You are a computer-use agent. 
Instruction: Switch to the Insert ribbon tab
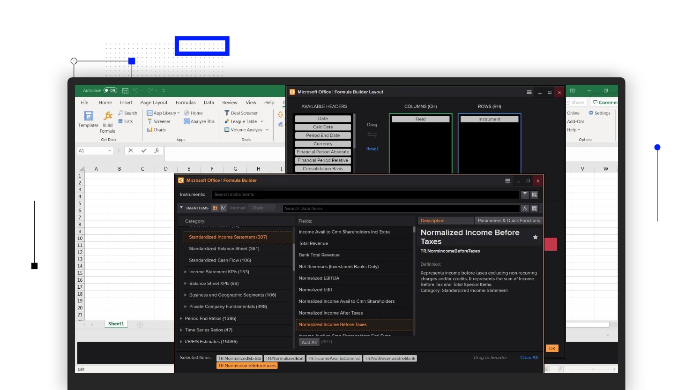point(126,103)
